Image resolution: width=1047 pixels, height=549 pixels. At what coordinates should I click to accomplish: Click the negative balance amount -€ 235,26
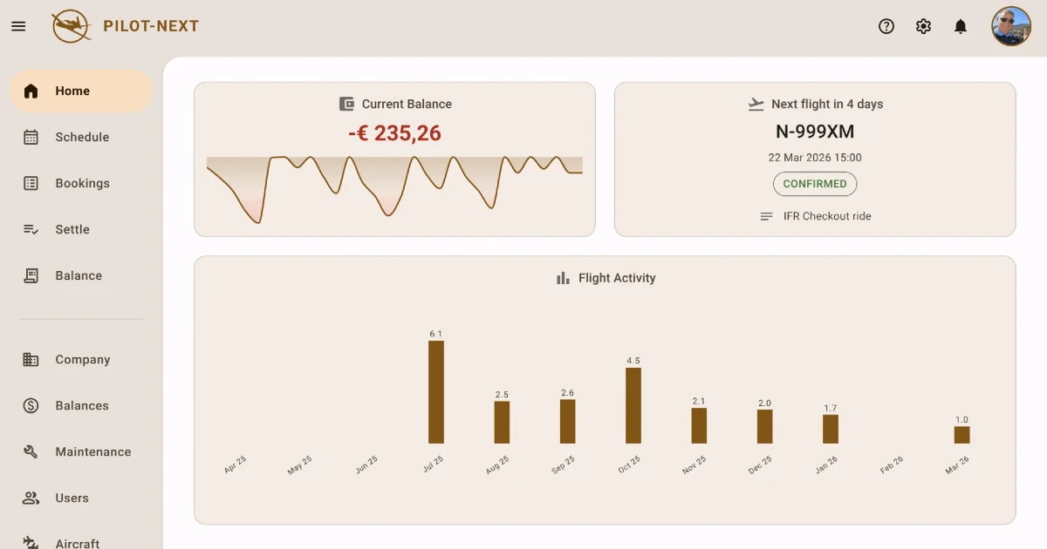pyautogui.click(x=394, y=133)
